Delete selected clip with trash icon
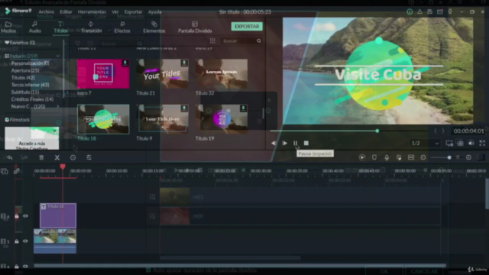Viewport: 489px width, 275px height. [41, 157]
